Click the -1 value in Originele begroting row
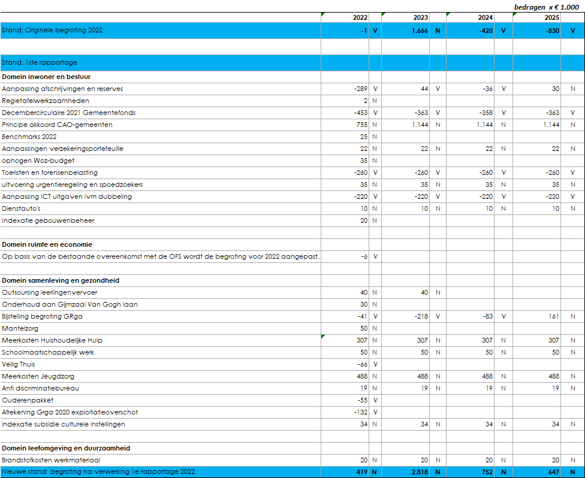 coord(364,31)
